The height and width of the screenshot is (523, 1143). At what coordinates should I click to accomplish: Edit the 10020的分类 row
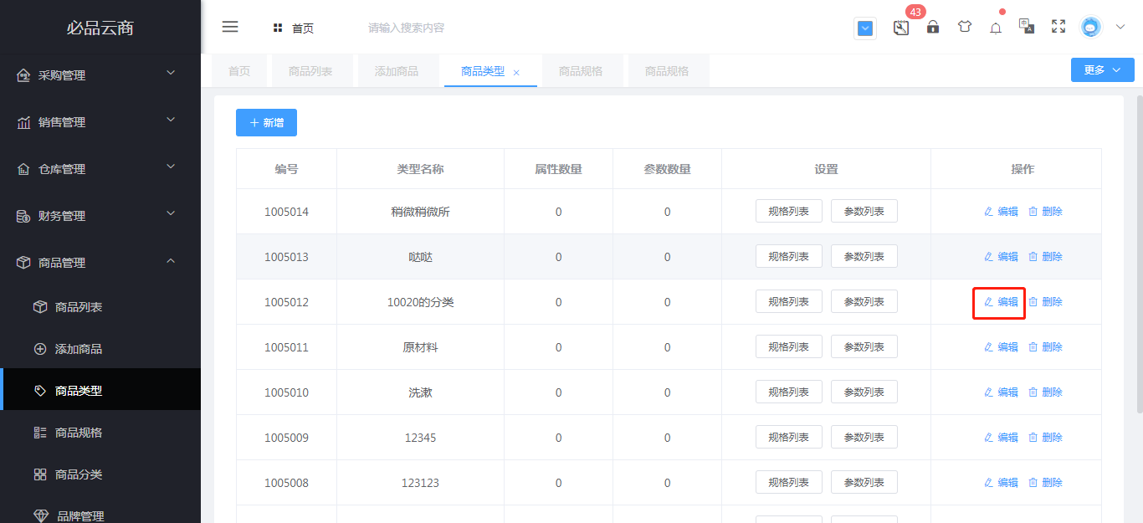click(x=1001, y=302)
